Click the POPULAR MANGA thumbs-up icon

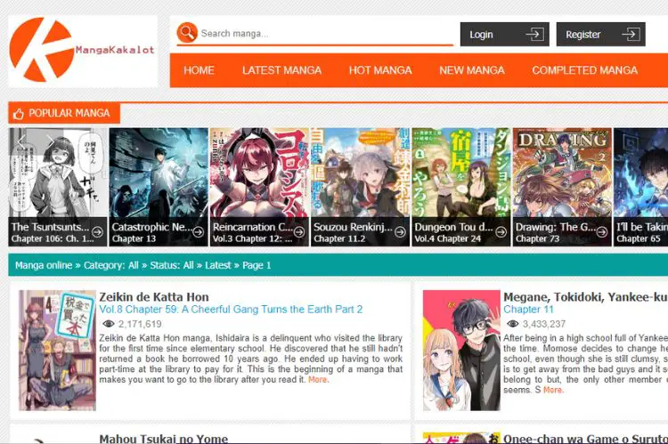pos(19,114)
